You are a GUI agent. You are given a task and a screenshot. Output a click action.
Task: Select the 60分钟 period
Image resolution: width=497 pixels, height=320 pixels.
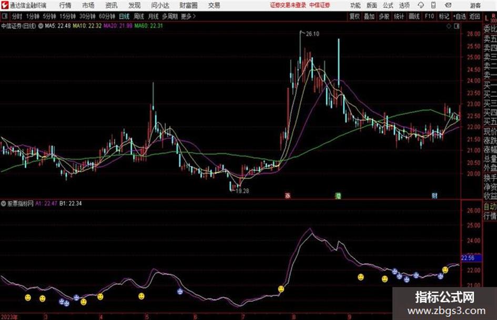[107, 16]
